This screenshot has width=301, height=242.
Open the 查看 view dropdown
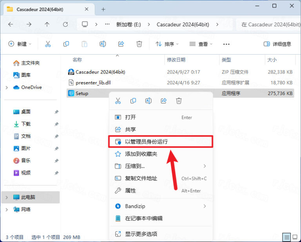pyautogui.click(x=201, y=44)
